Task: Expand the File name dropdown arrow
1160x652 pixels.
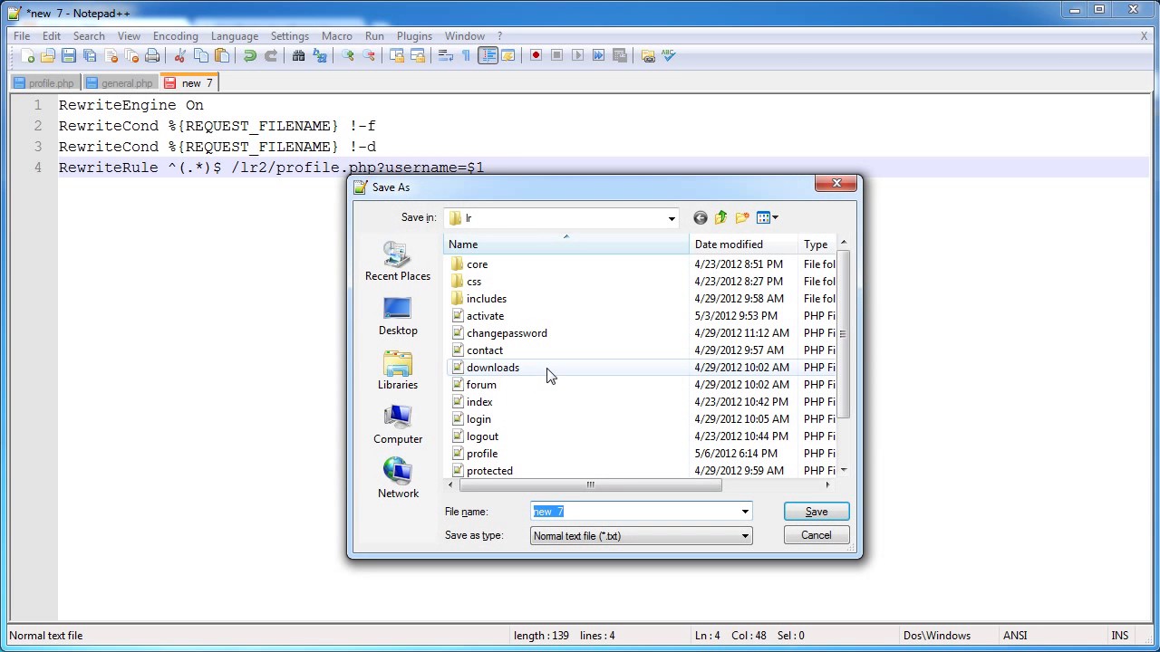Action: point(745,512)
